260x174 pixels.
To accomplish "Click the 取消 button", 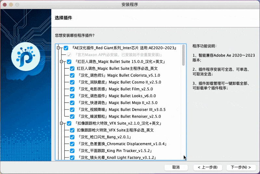I will click(x=176, y=168).
